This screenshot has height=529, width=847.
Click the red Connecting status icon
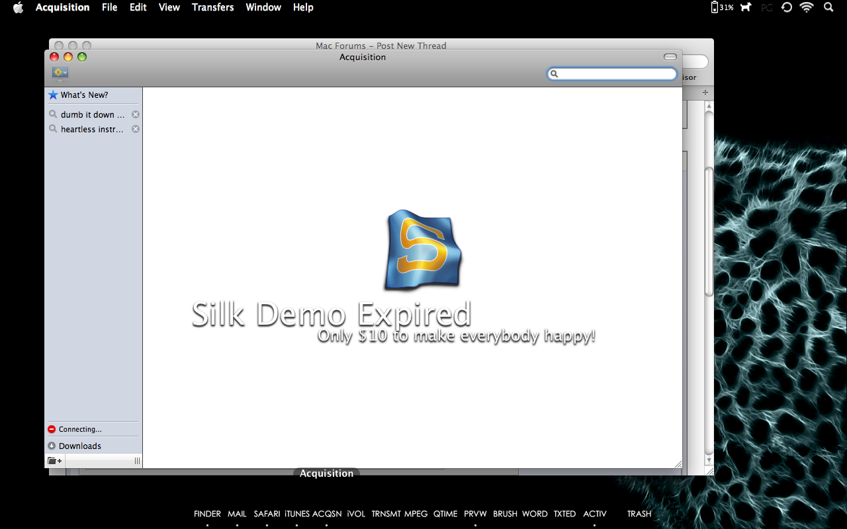point(52,429)
